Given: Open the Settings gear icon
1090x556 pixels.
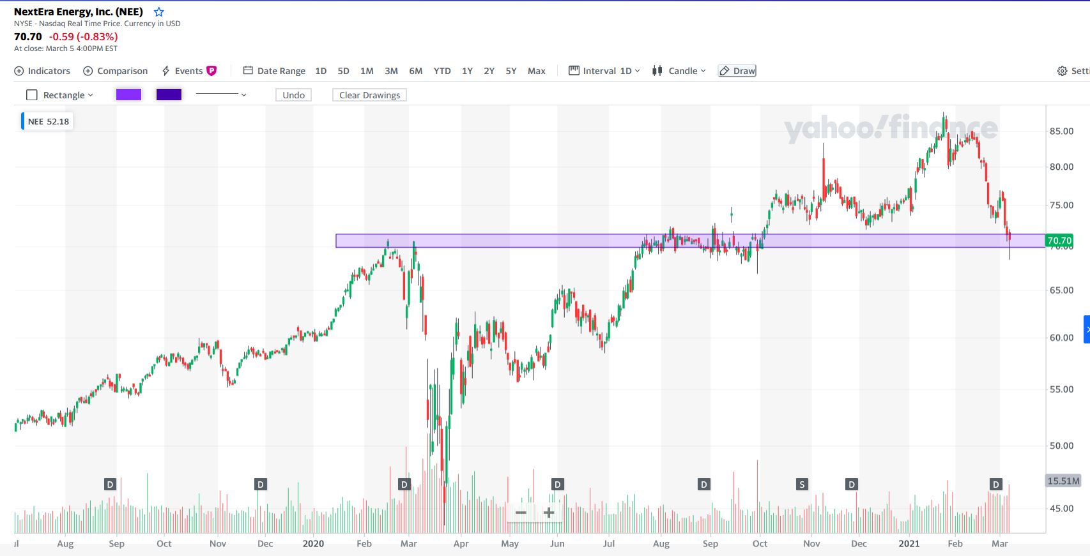Looking at the screenshot, I should [x=1062, y=71].
